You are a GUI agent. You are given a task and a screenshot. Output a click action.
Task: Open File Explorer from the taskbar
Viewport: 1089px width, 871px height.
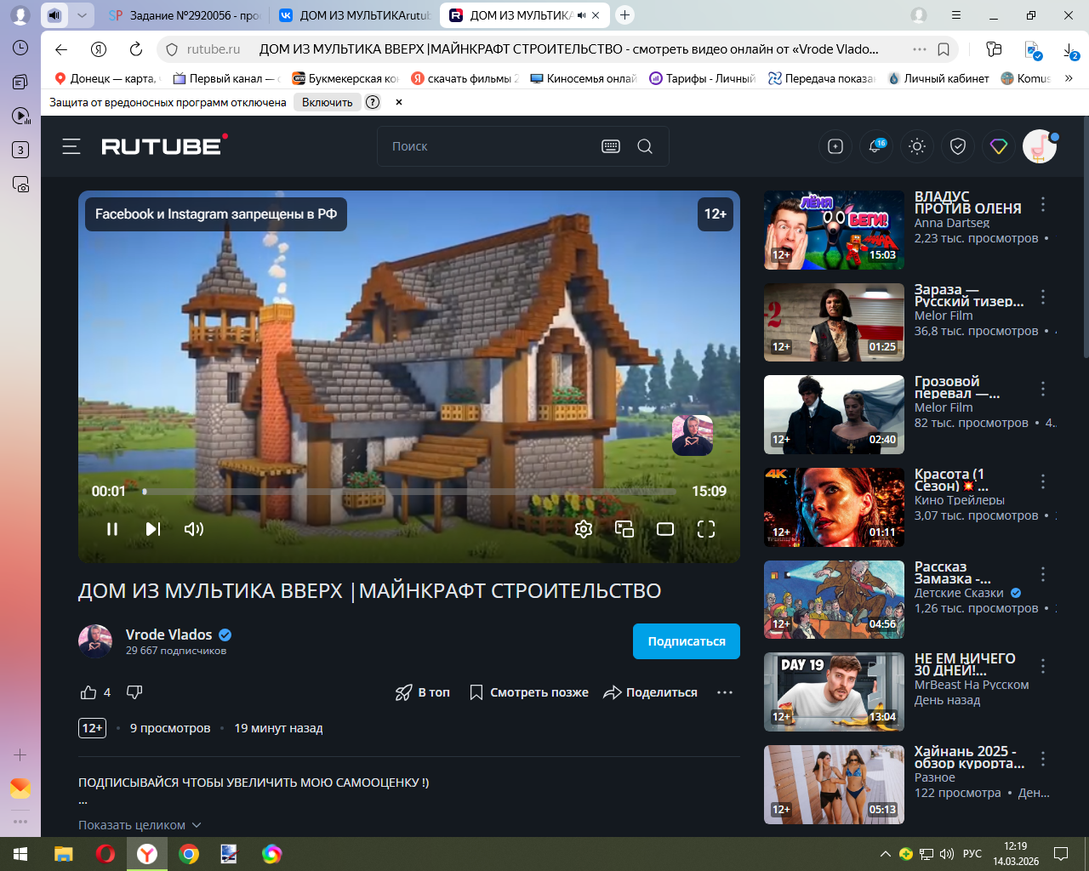tap(64, 854)
